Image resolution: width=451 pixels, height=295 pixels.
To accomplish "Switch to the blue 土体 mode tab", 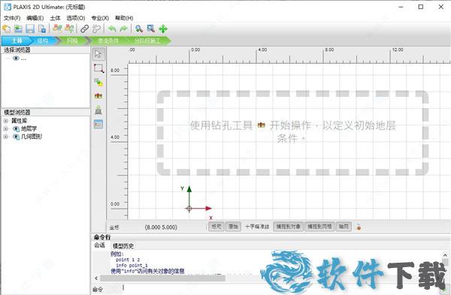I will pyautogui.click(x=17, y=41).
